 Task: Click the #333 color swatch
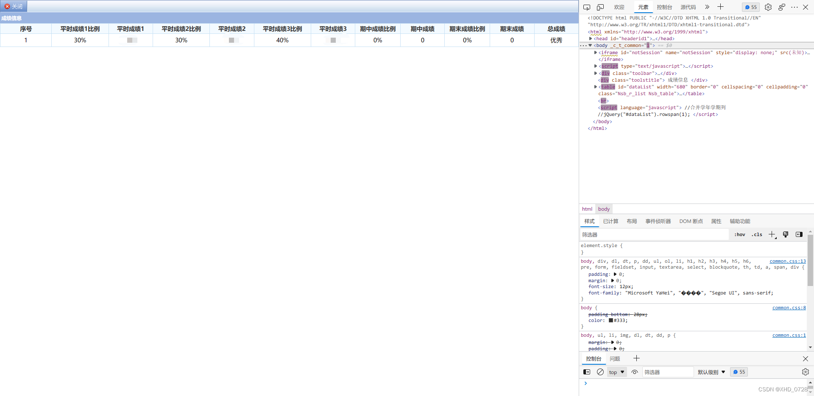[x=611, y=321]
